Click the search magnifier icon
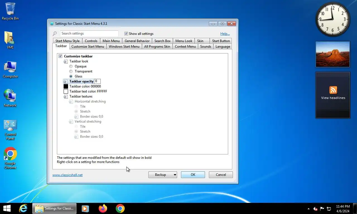 pos(55,33)
